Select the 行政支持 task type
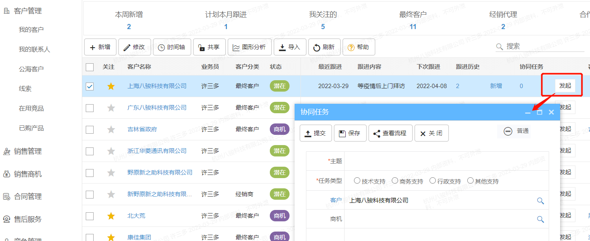590x241 pixels. [433, 181]
